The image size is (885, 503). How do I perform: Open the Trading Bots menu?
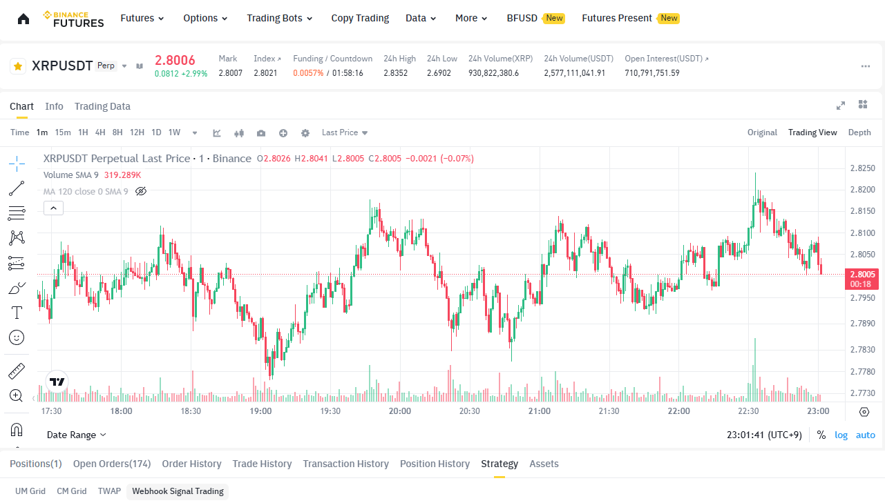point(279,18)
